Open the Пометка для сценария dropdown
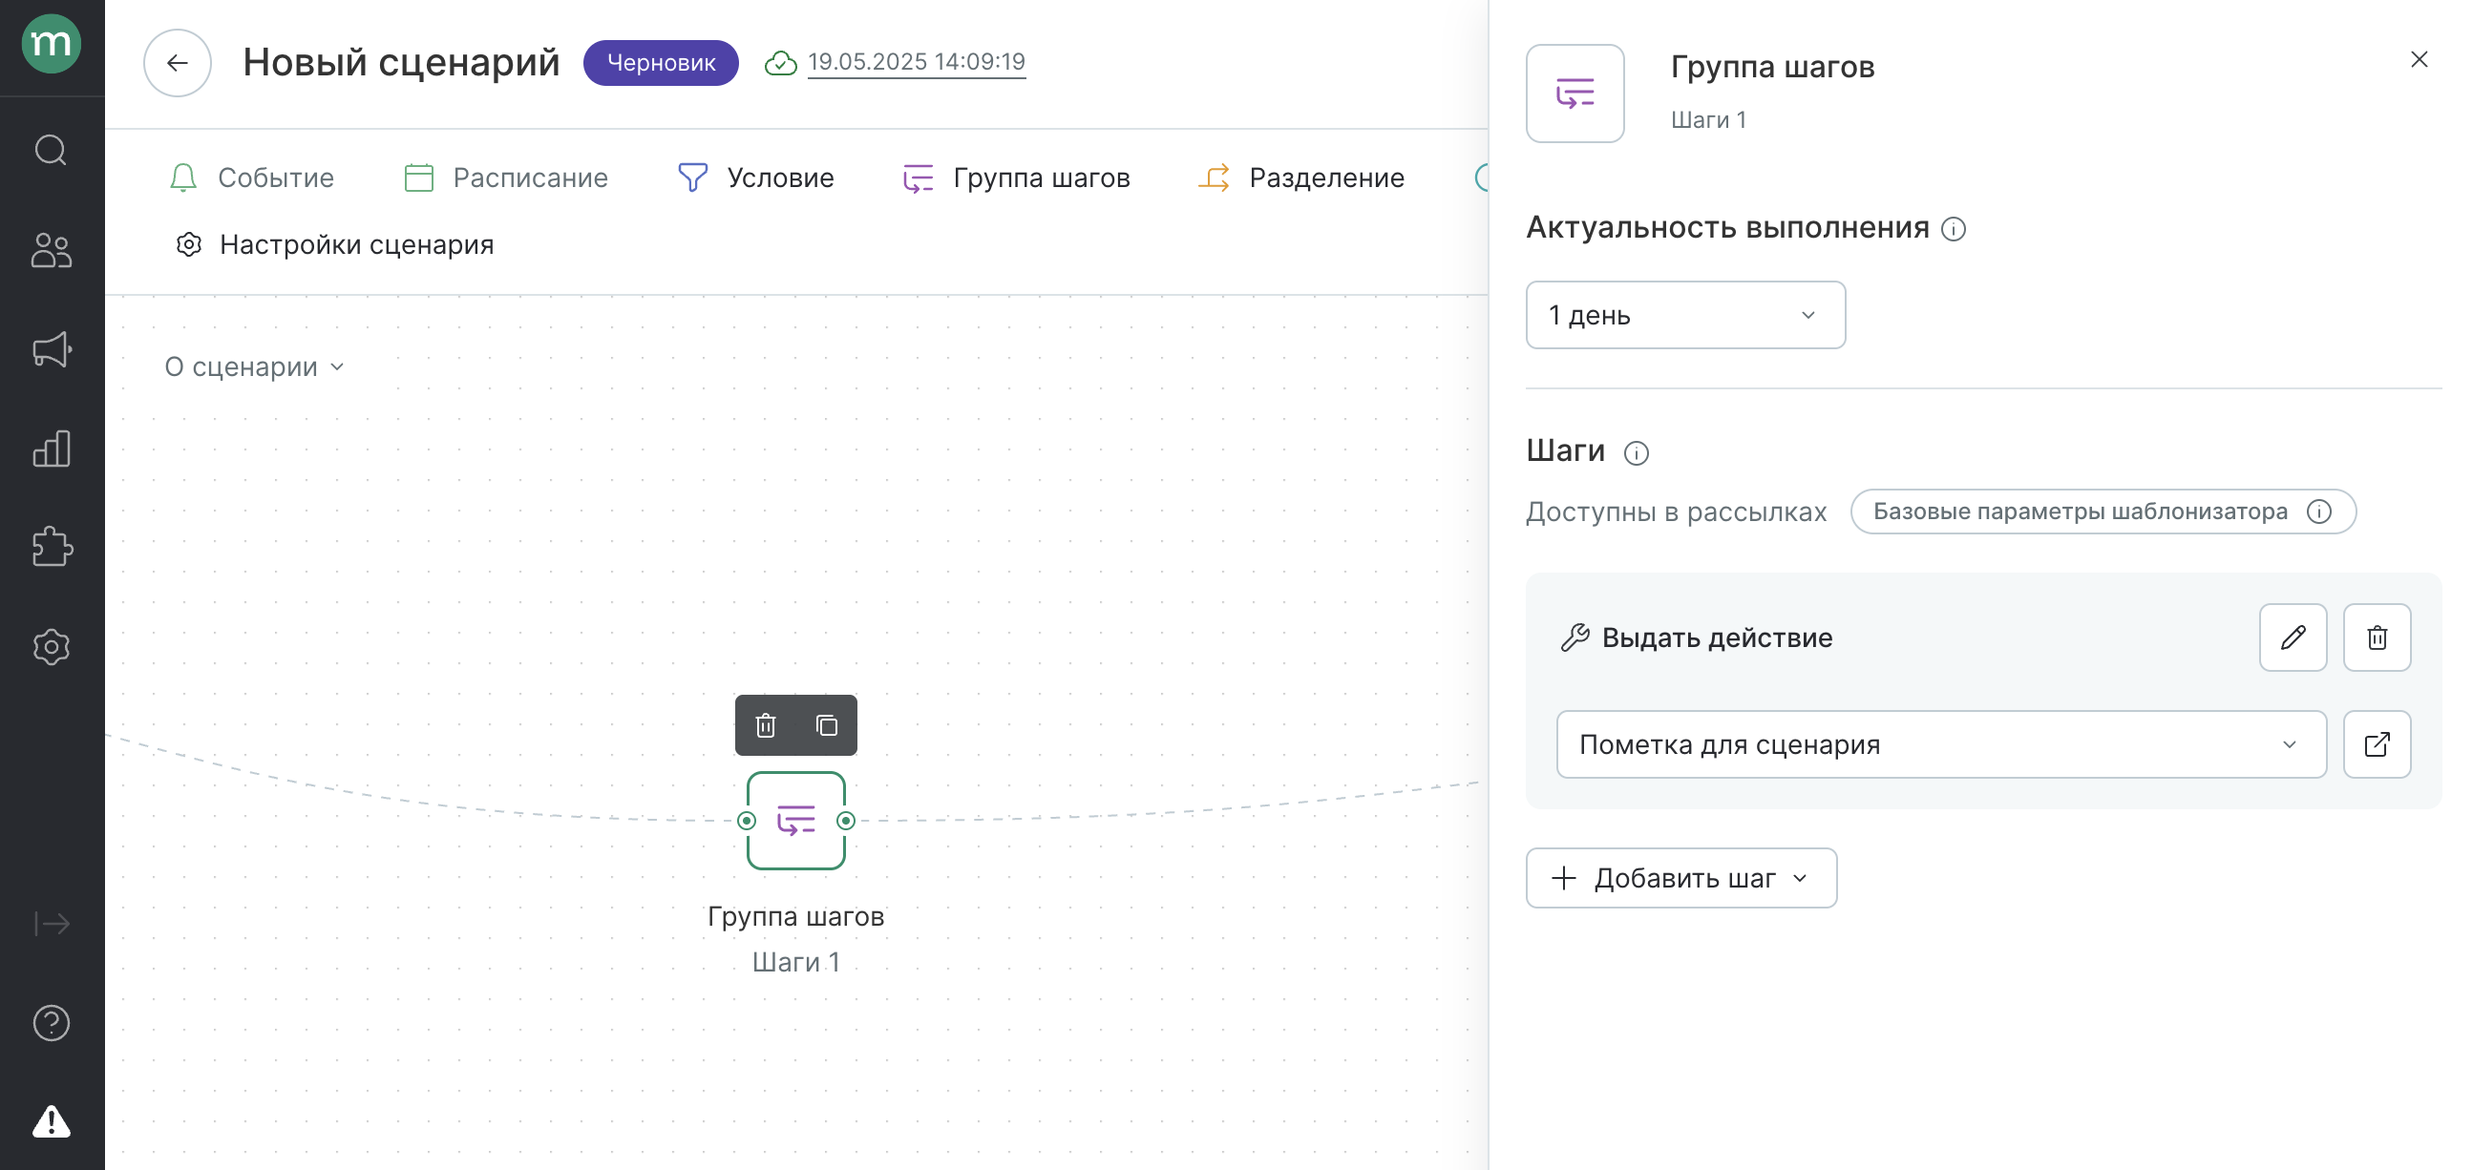2473x1170 pixels. pos(1940,743)
